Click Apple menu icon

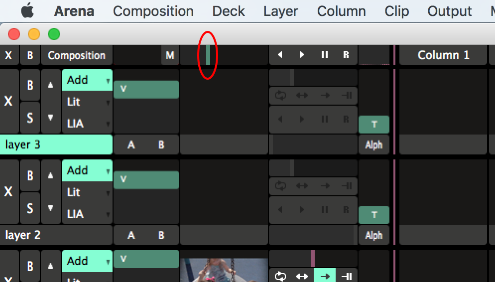pyautogui.click(x=27, y=10)
